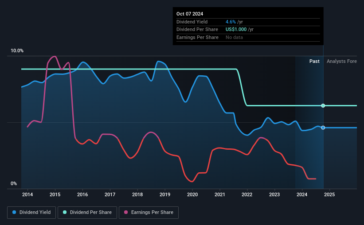Click the Dividend Per Share tooltip row label

(197, 30)
